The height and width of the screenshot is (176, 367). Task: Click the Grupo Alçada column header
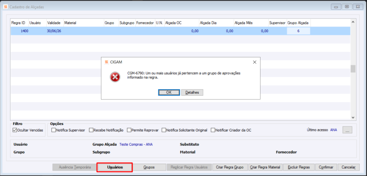click(x=299, y=23)
